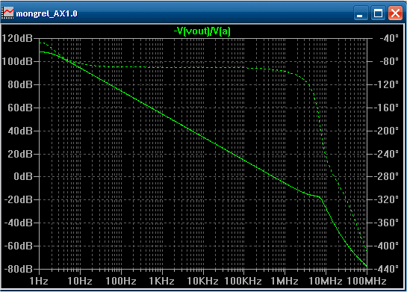
Task: Click the 120dB magnitude axis label
Action: pos(17,38)
